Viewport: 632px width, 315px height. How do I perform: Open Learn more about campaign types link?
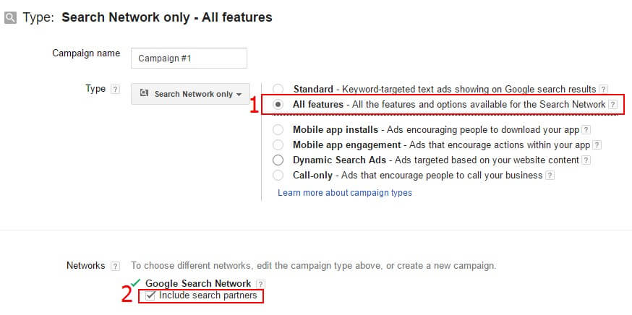(x=345, y=193)
